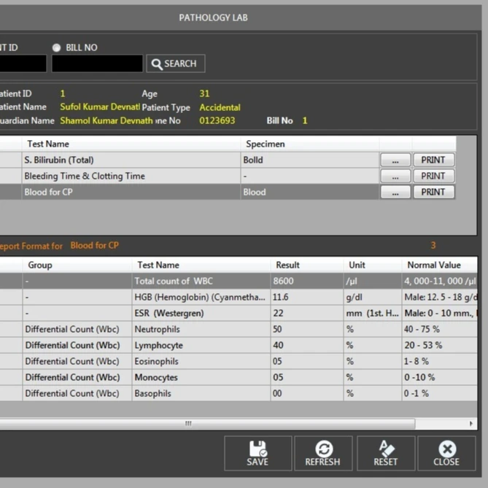488x488 pixels.
Task: Open ellipsis button for S. Bilirubin row
Action: pos(395,160)
